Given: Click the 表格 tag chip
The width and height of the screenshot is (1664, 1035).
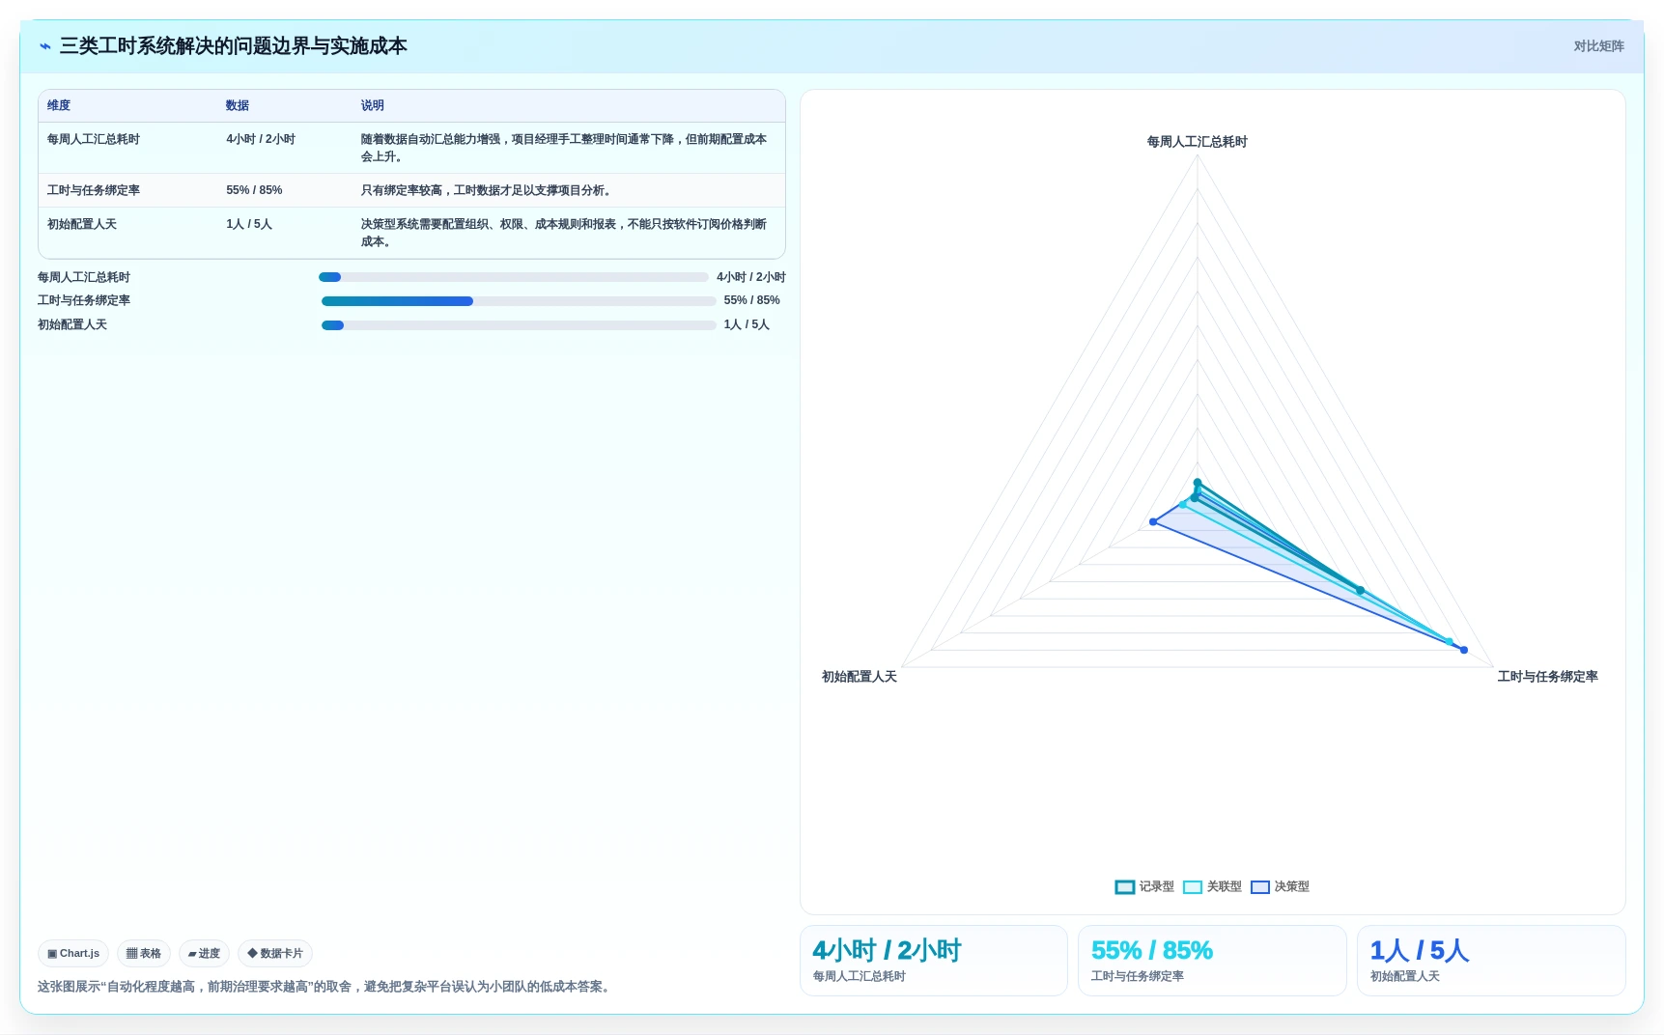Looking at the screenshot, I should [x=144, y=953].
